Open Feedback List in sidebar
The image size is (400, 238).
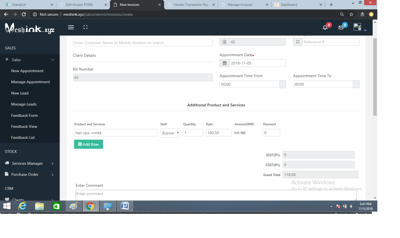pyautogui.click(x=23, y=137)
